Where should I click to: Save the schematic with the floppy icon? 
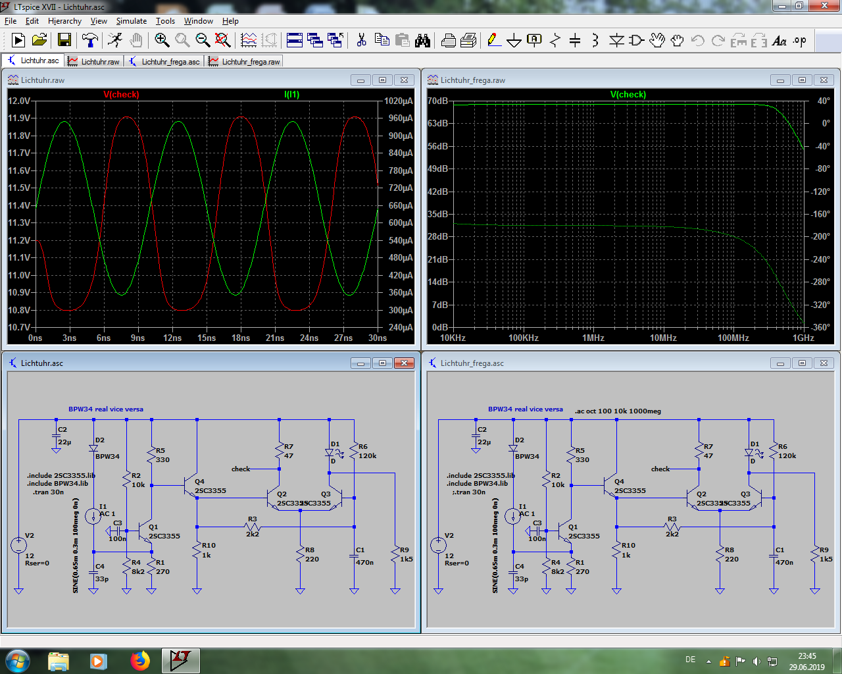pos(64,41)
